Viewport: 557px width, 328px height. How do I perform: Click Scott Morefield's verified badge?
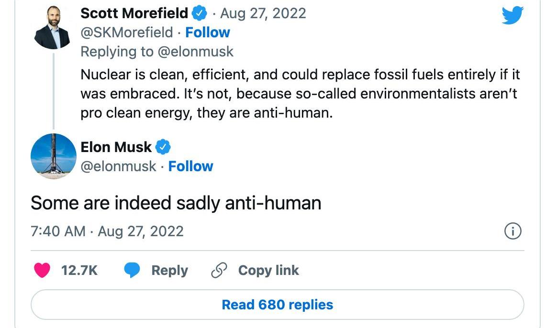click(199, 13)
